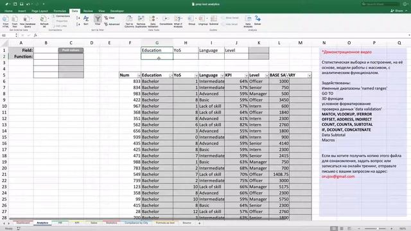Open the Group dropdown arrow
The image size is (411, 231).
pos(196,19)
